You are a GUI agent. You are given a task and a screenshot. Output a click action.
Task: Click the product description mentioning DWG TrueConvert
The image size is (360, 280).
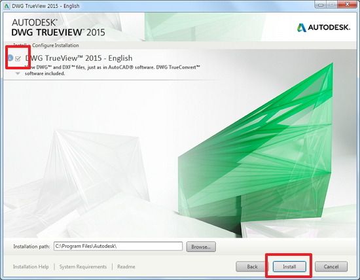point(113,70)
